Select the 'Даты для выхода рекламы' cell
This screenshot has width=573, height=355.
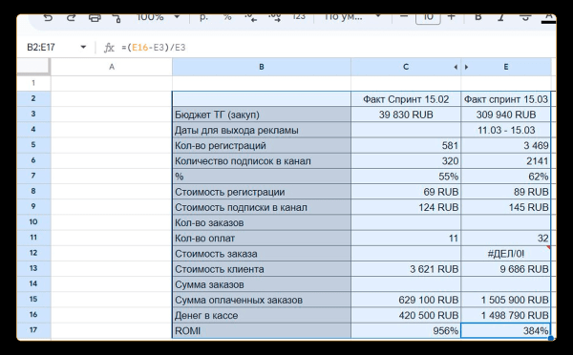coord(262,130)
